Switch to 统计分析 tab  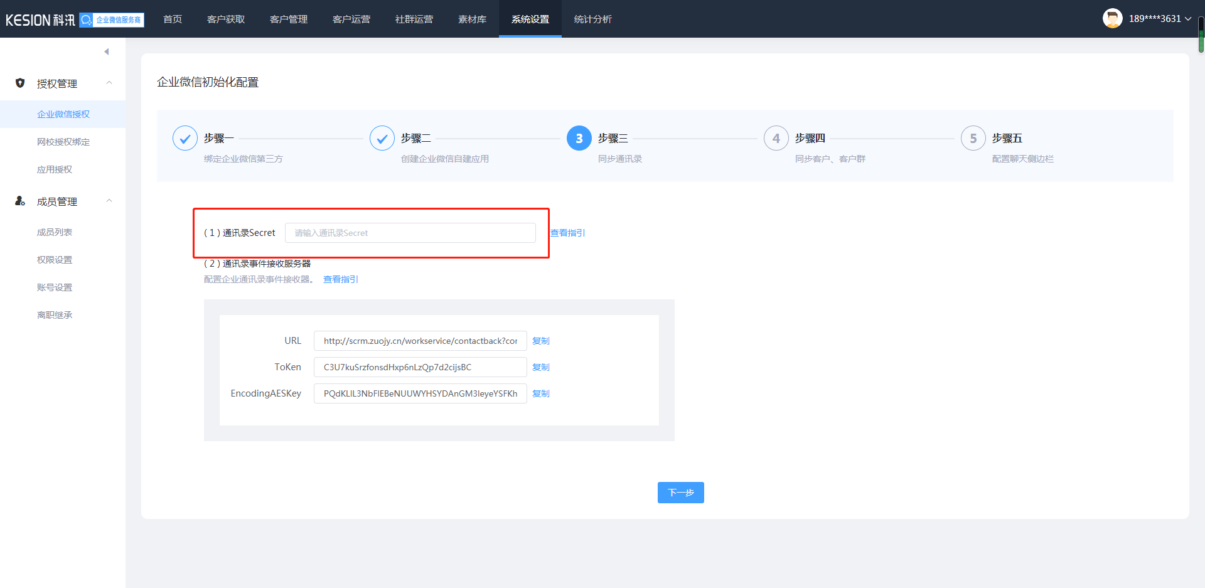point(592,19)
